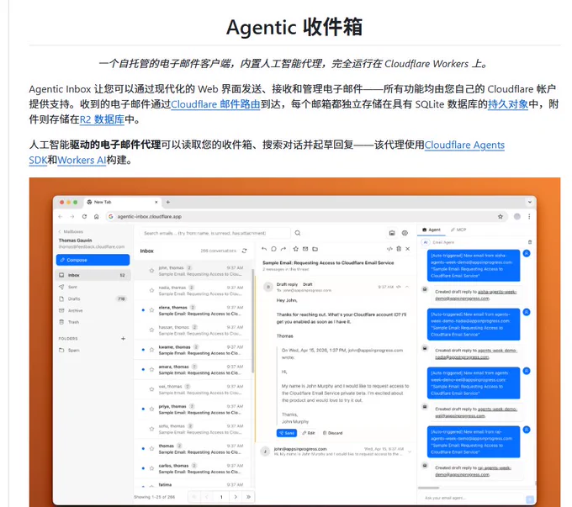572x507 pixels.
Task: Click the mark-as-unread envelope icon
Action: pos(305,249)
